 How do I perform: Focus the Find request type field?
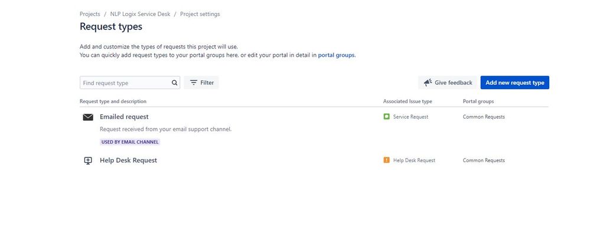click(130, 83)
